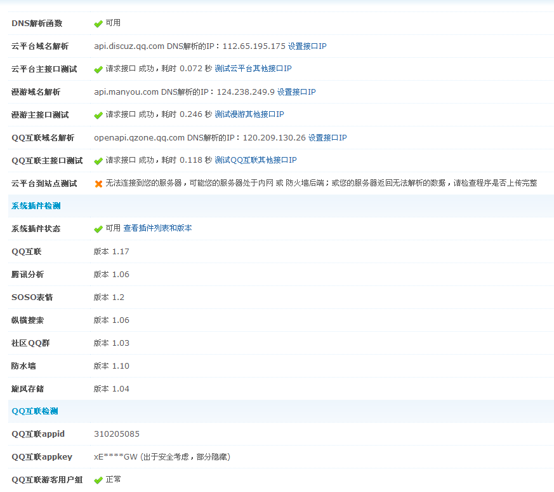Viewport: 554px width, 492px height.
Task: Click the appid value 310205085
Action: click(x=117, y=434)
